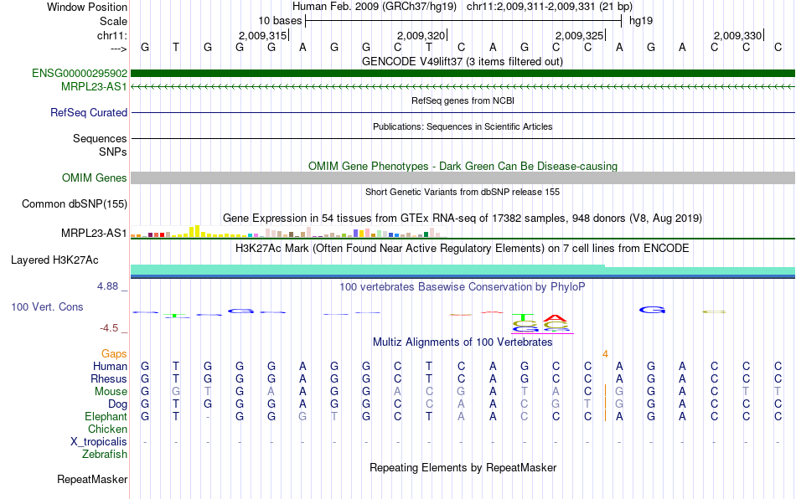This screenshot has height=499, width=796.
Task: Click the MRPL23-AS1 arrowed intron line
Action: 463,87
